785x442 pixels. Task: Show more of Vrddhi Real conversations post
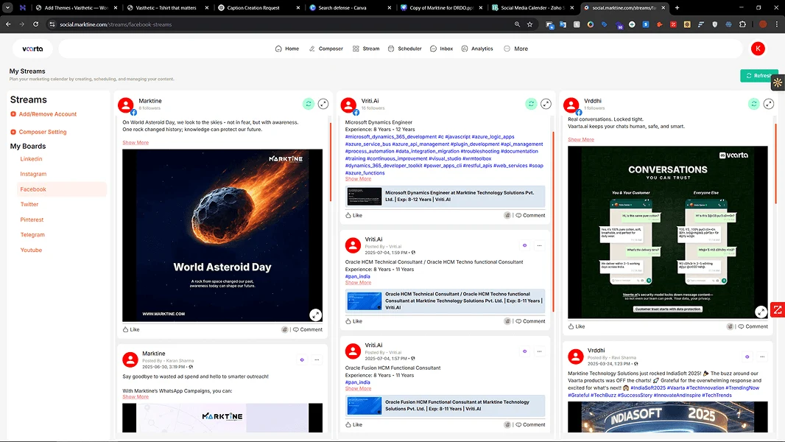pos(581,140)
